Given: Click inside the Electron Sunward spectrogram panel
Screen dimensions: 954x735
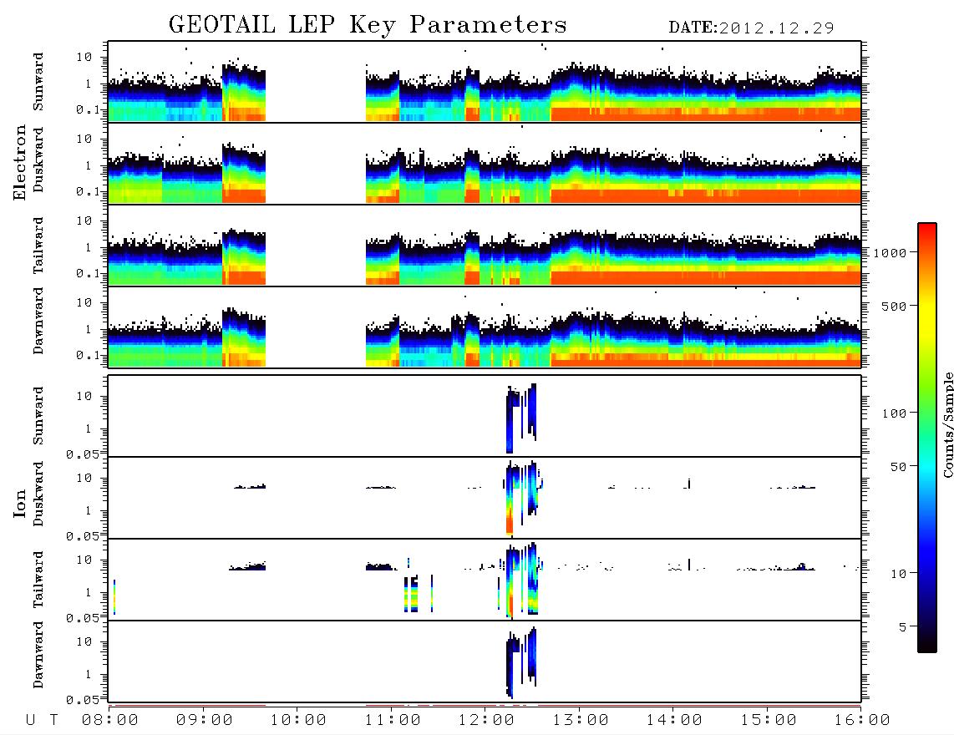Looking at the screenshot, I should (485, 82).
